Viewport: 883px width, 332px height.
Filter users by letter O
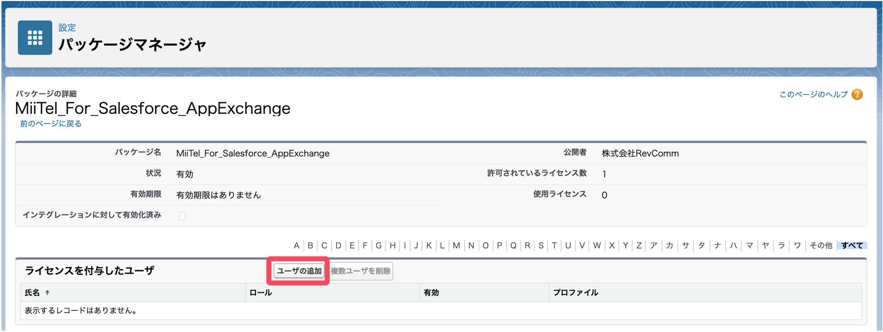[x=486, y=245]
